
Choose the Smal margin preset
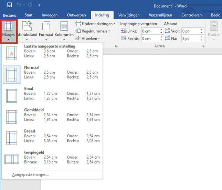click(x=52, y=94)
